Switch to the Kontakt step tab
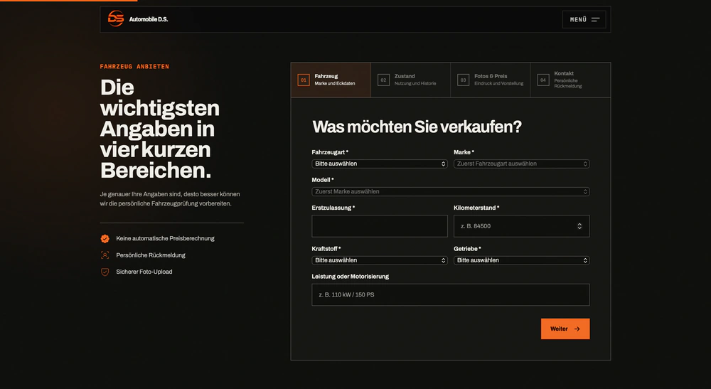This screenshot has width=711, height=389. [x=570, y=80]
